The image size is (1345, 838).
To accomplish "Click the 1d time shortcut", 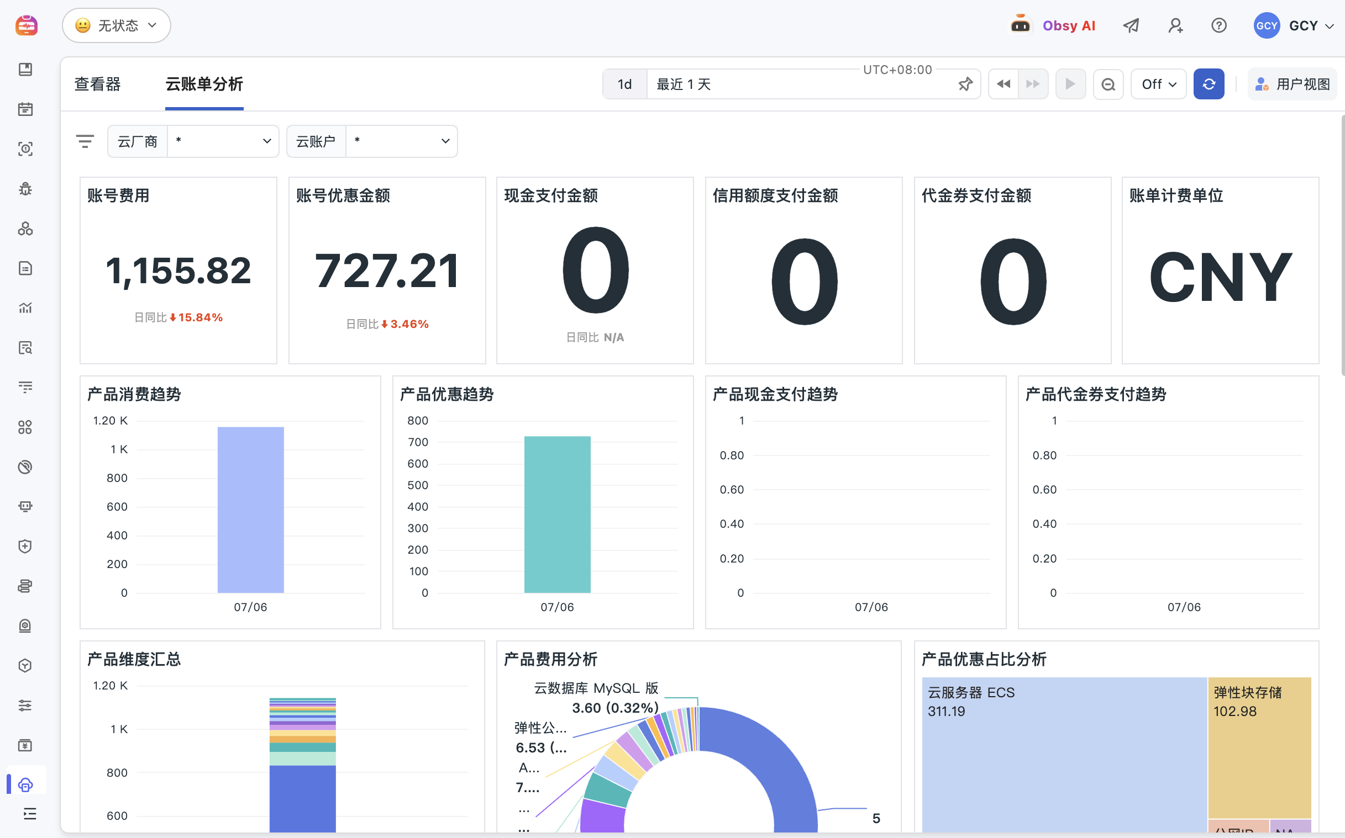I will pyautogui.click(x=624, y=84).
